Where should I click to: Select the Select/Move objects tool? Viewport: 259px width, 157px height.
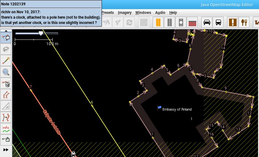coord(6,38)
